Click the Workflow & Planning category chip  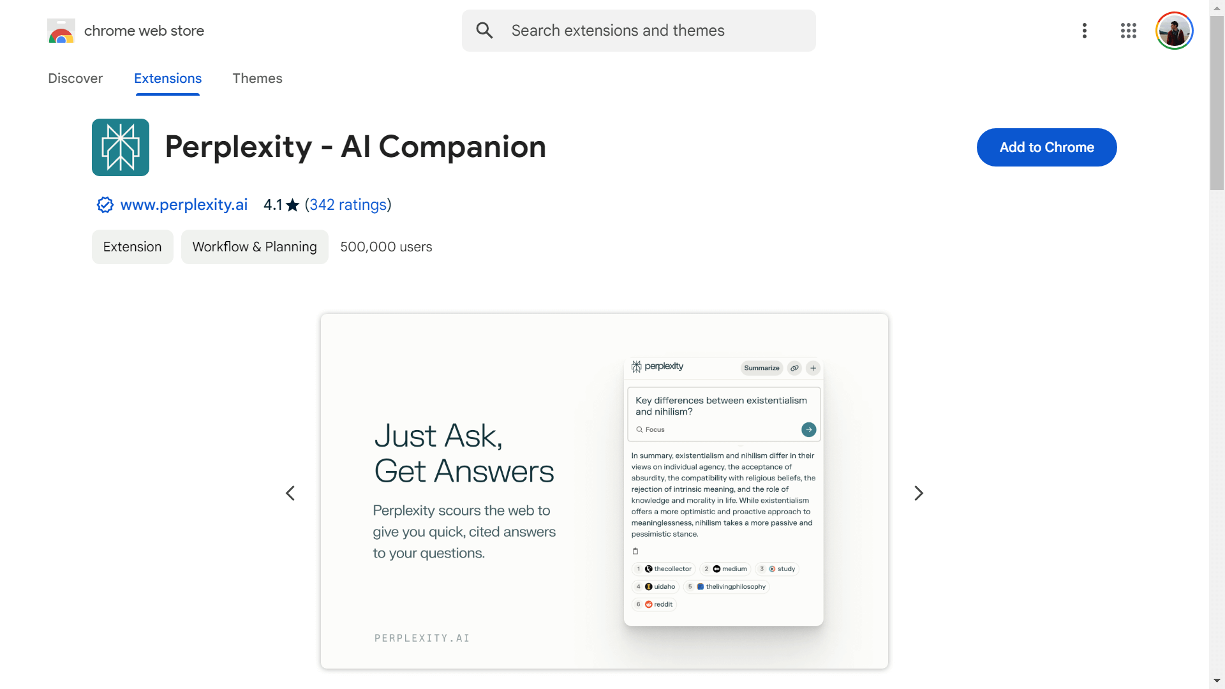[255, 247]
